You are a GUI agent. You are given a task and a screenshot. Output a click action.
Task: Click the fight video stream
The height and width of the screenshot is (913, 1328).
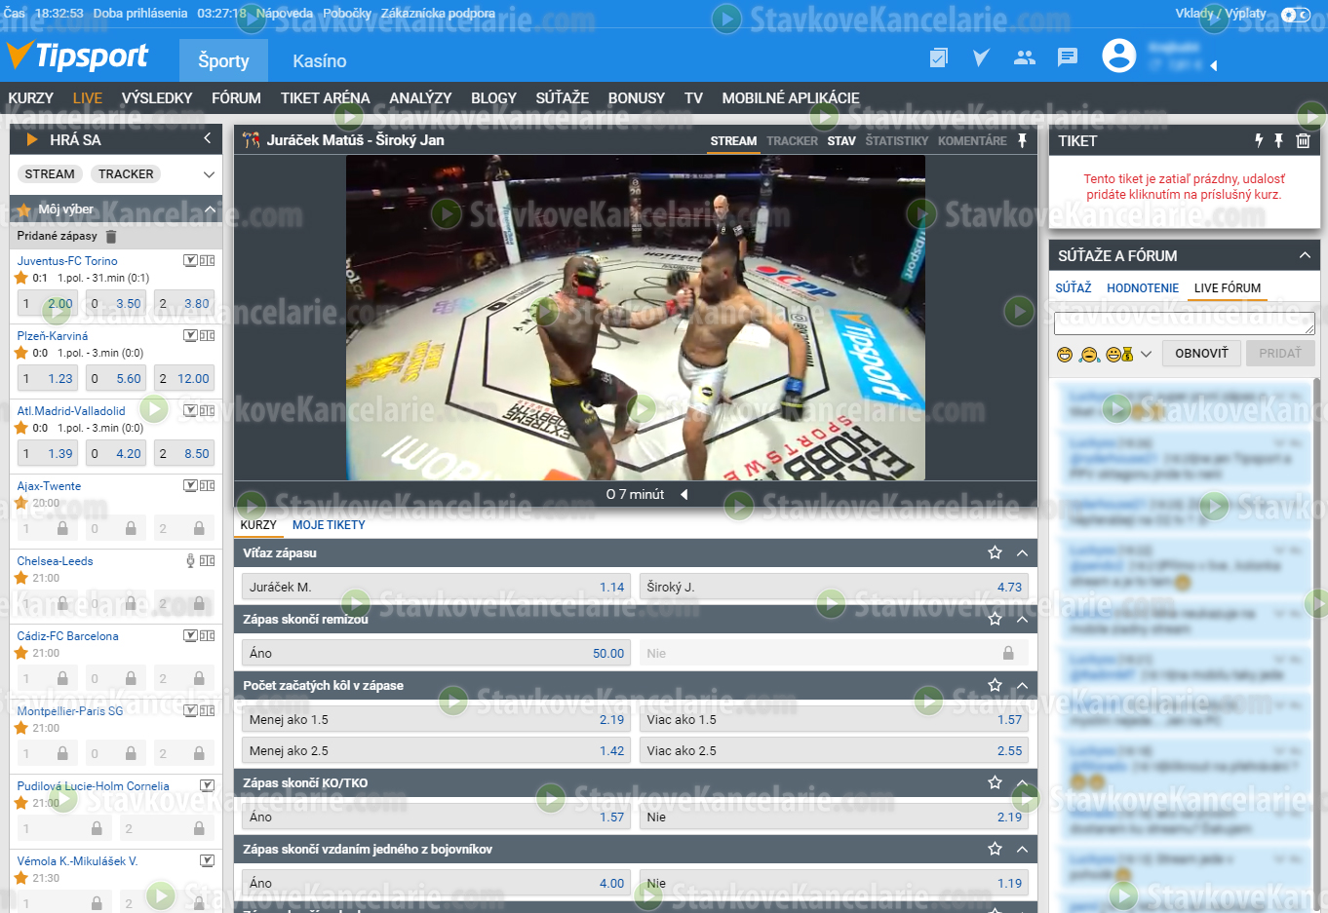click(x=636, y=318)
